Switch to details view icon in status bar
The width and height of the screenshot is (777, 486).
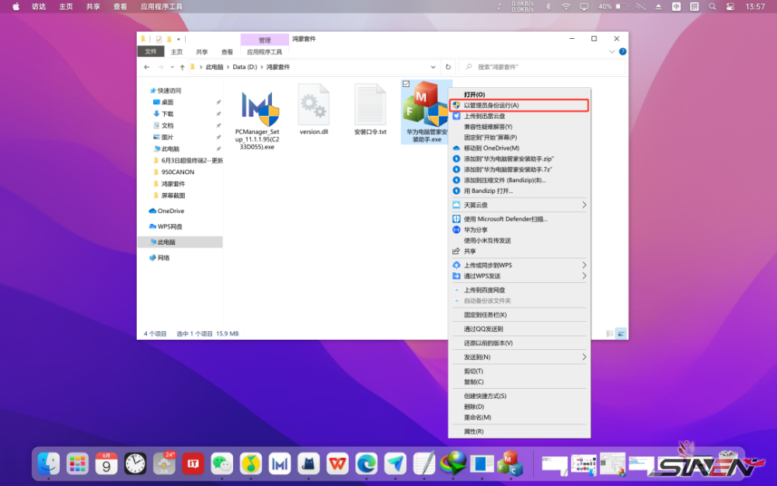(610, 334)
